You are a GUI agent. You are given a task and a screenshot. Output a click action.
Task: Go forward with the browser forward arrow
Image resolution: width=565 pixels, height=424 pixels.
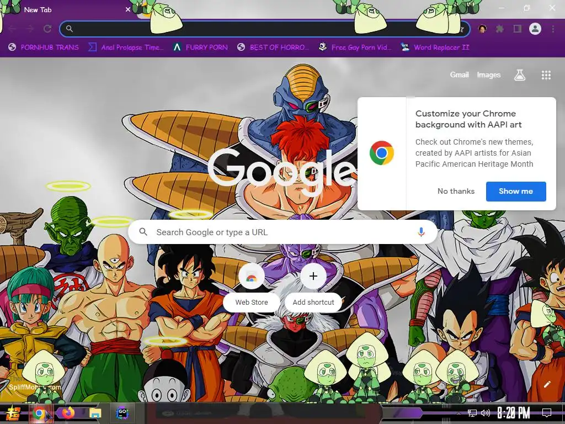tap(30, 29)
